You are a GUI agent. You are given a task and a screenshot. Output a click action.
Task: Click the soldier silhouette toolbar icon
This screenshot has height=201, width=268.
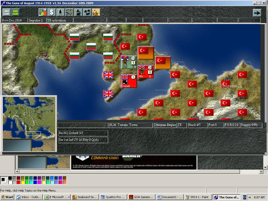point(60,13)
